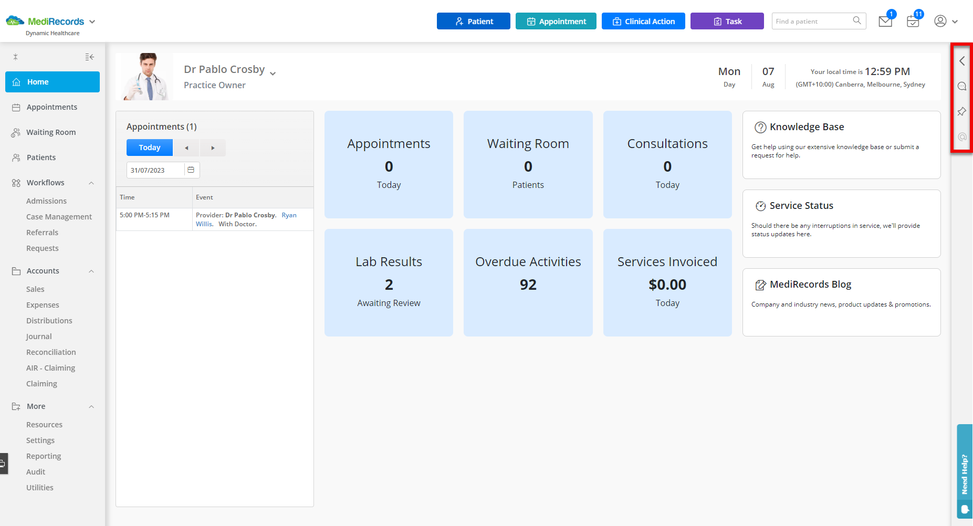The image size is (973, 526).
Task: Open Requests under Workflows
Action: coord(43,248)
